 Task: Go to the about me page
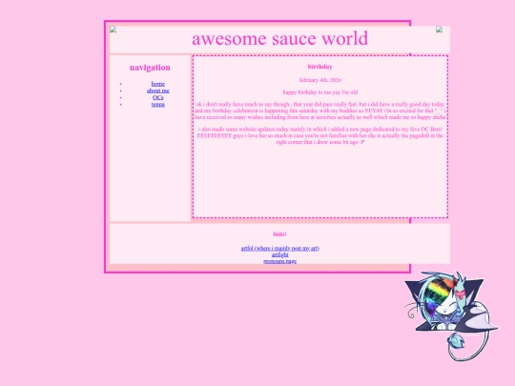point(158,91)
